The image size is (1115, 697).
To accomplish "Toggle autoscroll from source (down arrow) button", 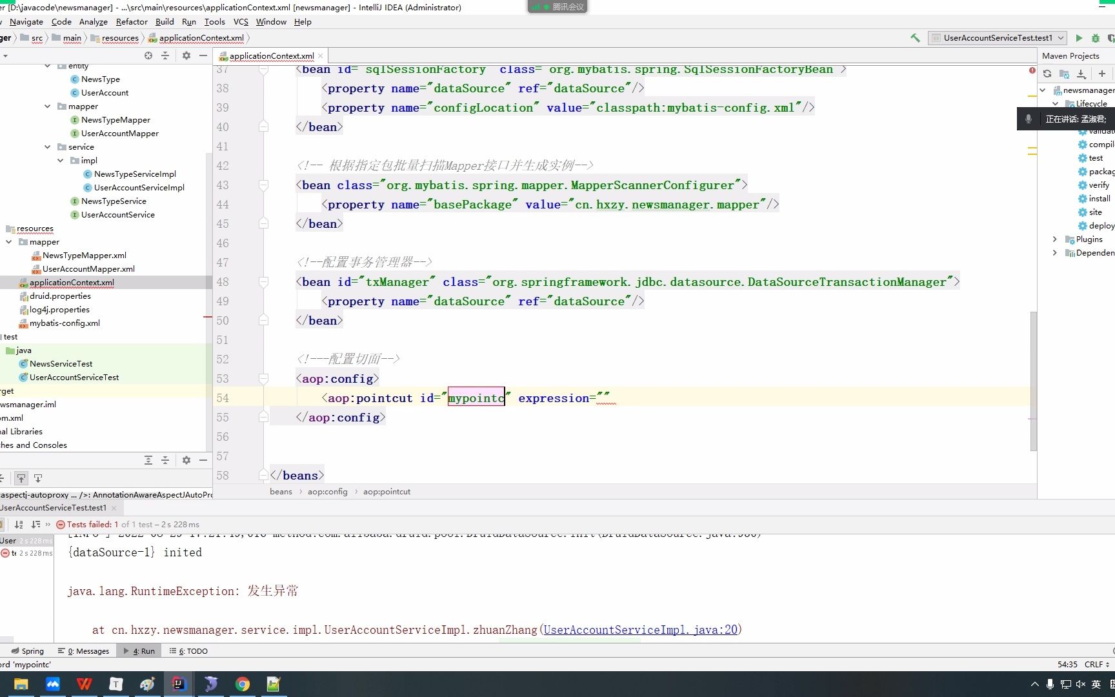I will 38,478.
